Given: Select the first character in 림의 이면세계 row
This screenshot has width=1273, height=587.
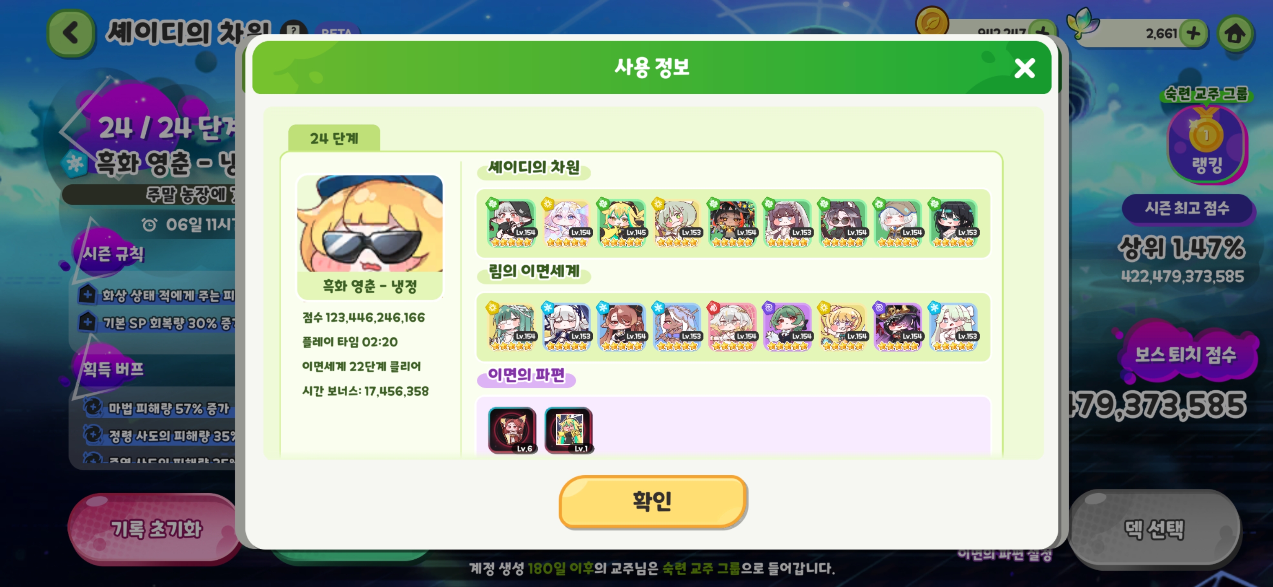Looking at the screenshot, I should pyautogui.click(x=512, y=327).
